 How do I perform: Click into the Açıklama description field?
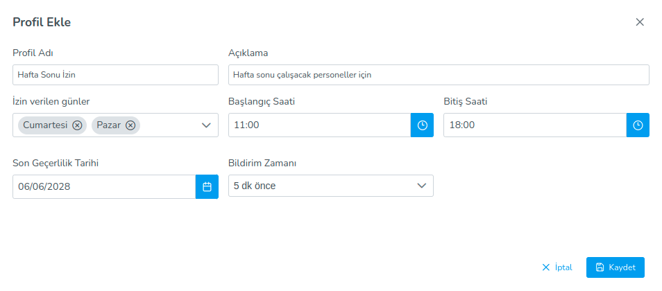tap(439, 75)
